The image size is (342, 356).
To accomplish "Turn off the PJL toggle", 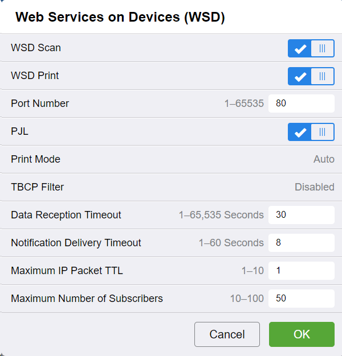I will point(311,132).
